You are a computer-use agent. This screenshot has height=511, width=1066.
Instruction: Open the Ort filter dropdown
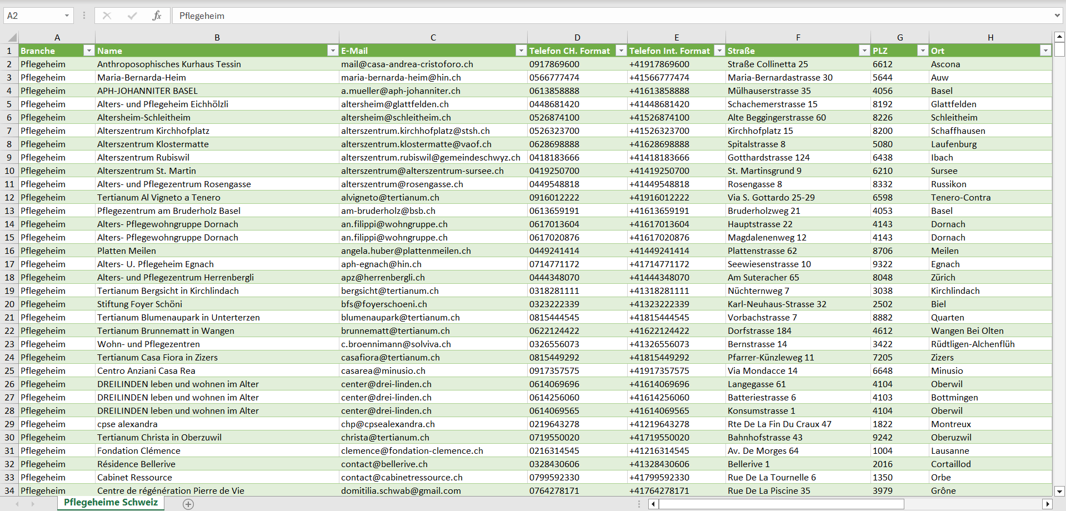pyautogui.click(x=1045, y=51)
